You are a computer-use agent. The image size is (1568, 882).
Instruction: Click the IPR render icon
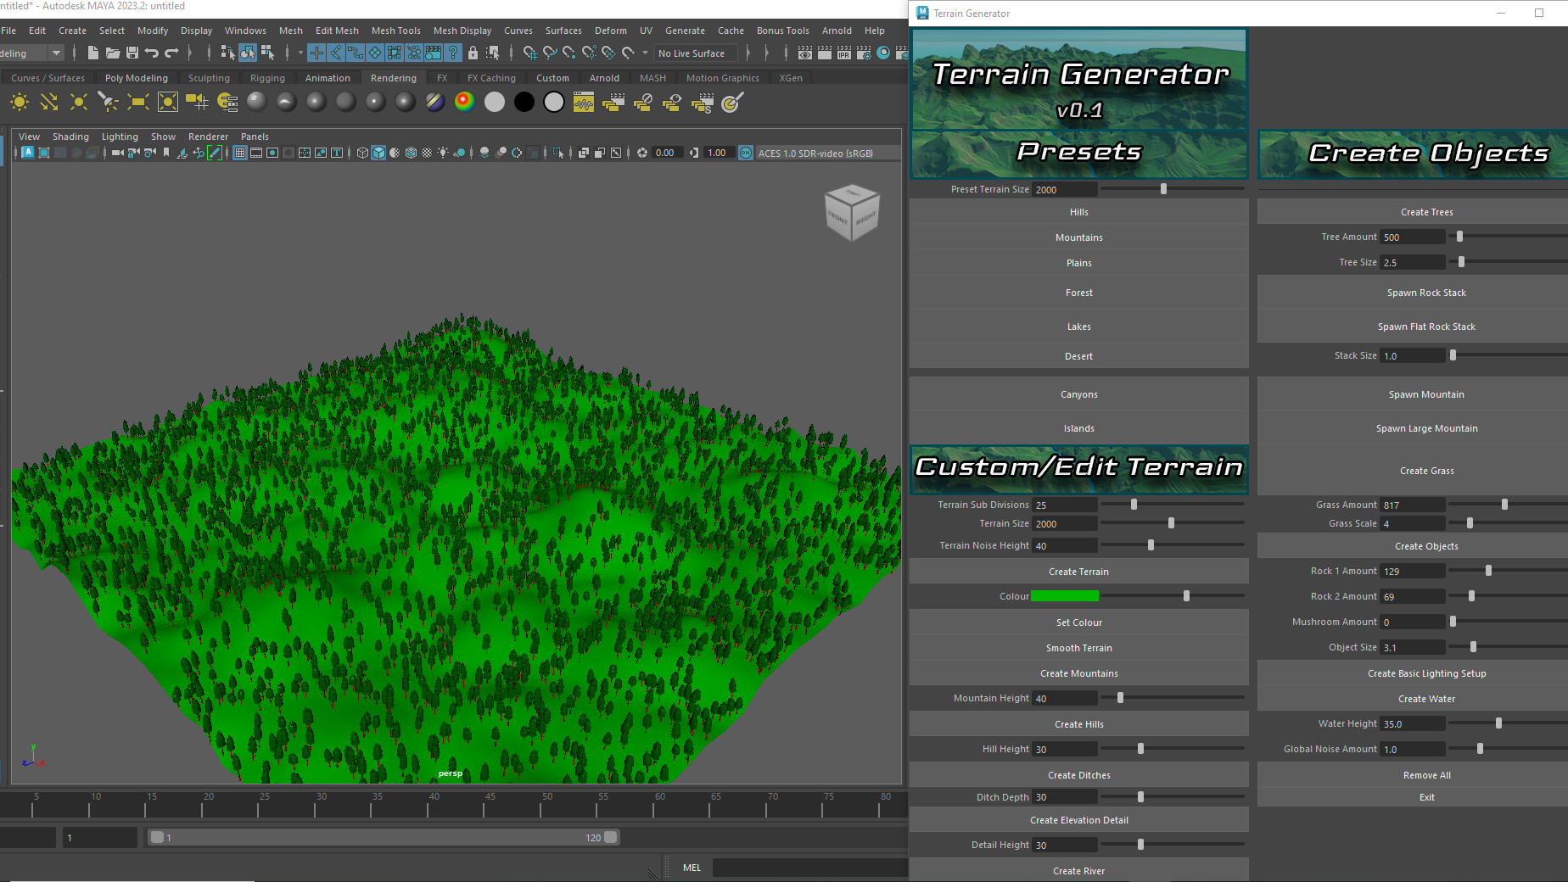(844, 53)
